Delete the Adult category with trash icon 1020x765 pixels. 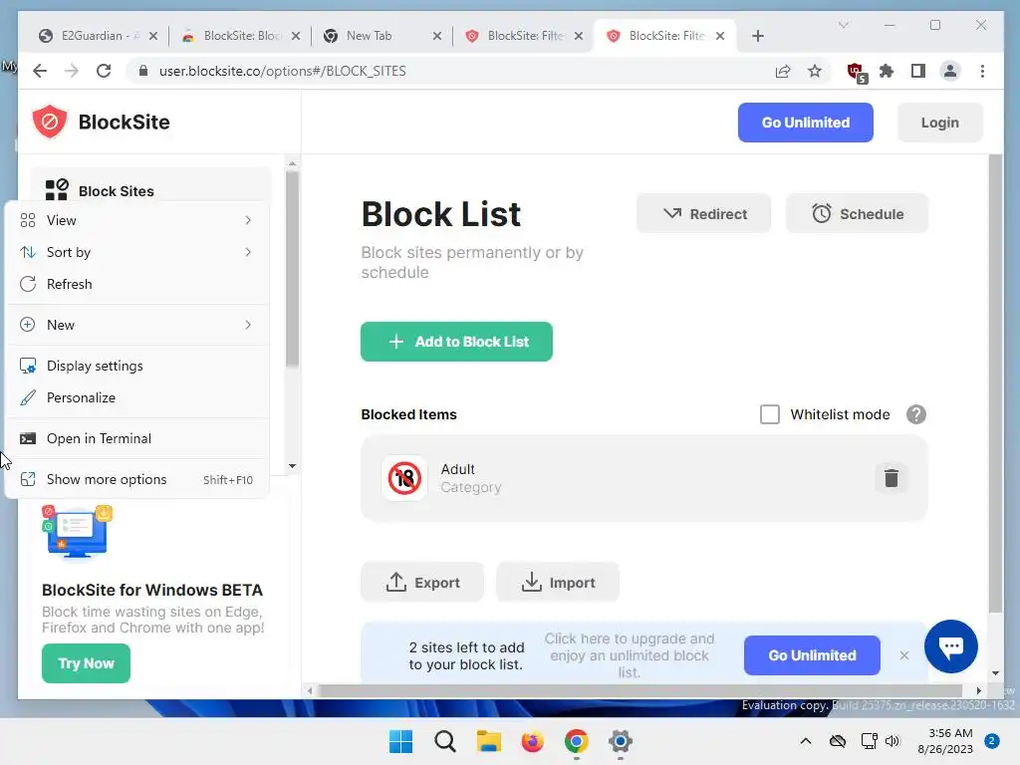[892, 477]
